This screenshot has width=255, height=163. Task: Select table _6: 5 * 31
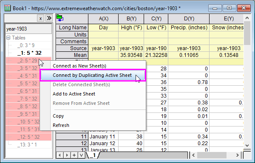27,91
